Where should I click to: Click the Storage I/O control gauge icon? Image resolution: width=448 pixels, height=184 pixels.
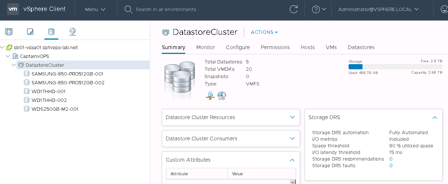point(222,96)
